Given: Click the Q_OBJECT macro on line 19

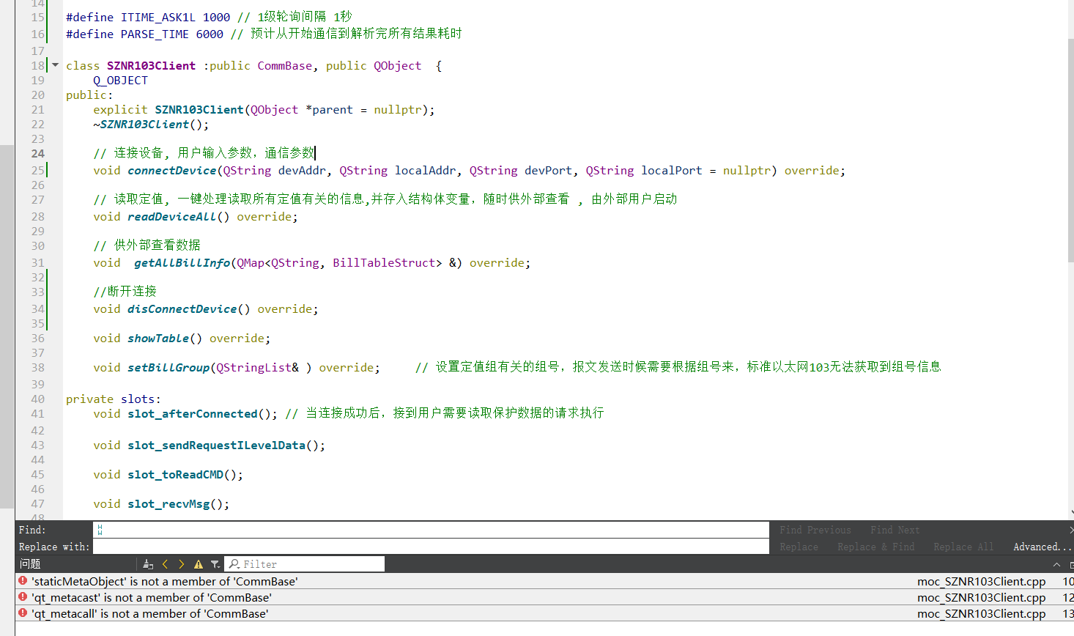Looking at the screenshot, I should (120, 80).
